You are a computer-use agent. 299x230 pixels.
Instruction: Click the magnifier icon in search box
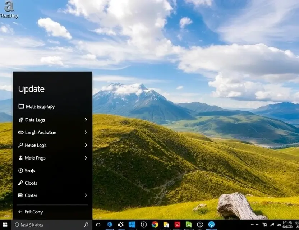pos(86,225)
